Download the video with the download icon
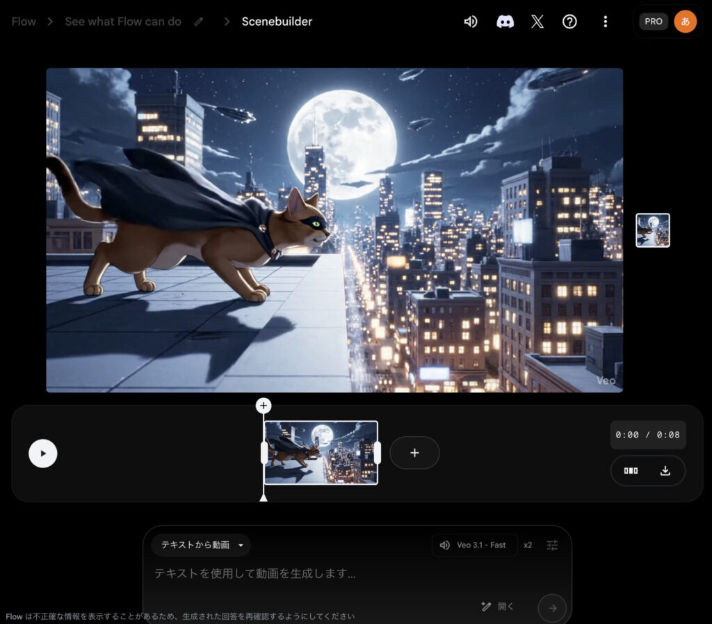Image resolution: width=712 pixels, height=624 pixels. tap(665, 471)
